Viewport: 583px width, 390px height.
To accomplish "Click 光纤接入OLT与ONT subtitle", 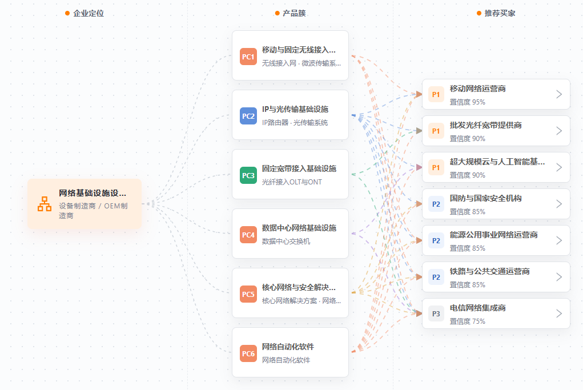I will click(x=292, y=182).
